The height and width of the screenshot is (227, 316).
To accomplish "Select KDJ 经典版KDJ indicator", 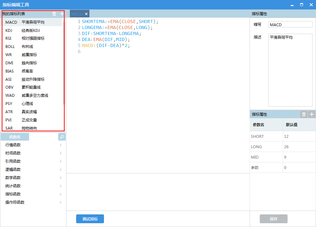I will pyautogui.click(x=32, y=30).
